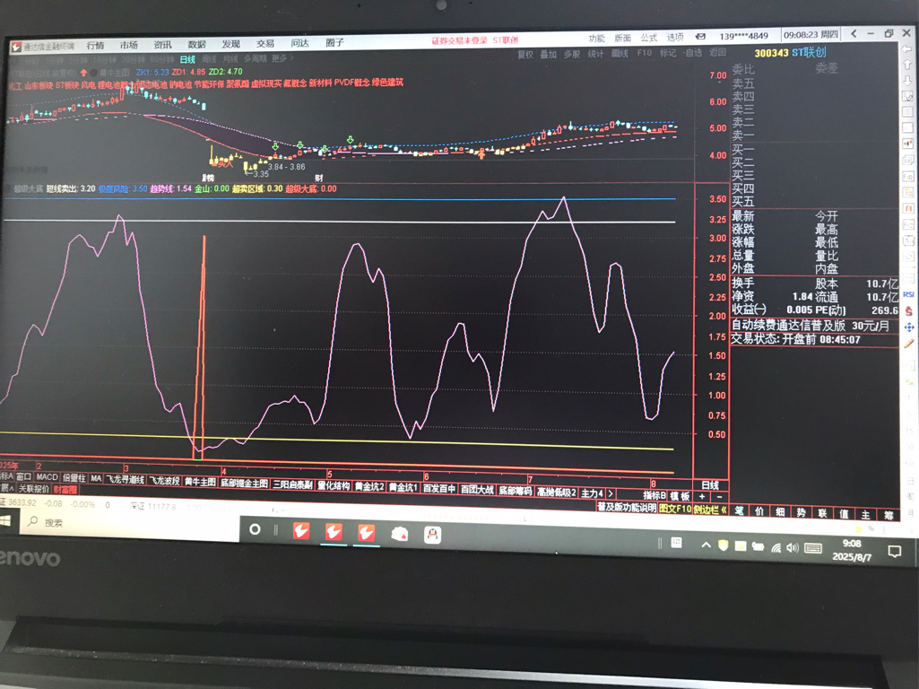Click the 功能 option in the title bar
This screenshot has width=919, height=689.
[x=596, y=38]
